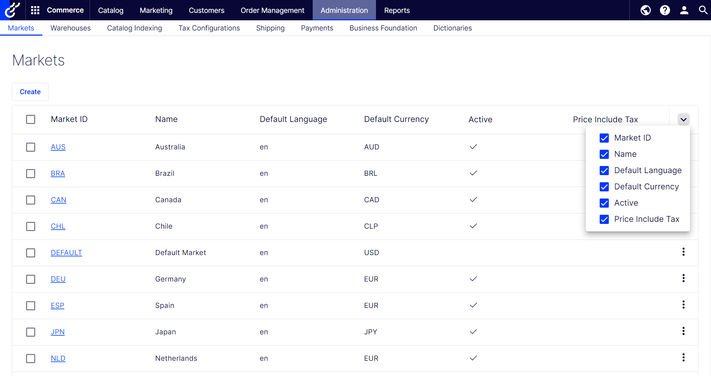Switch to the Payments tab

tap(317, 28)
